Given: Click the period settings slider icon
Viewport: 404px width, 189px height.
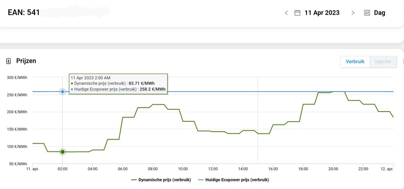Looking at the screenshot, I should tap(367, 13).
